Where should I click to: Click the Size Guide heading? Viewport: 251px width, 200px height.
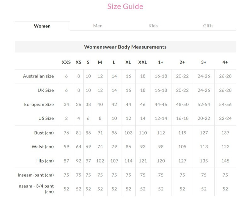coord(125,7)
